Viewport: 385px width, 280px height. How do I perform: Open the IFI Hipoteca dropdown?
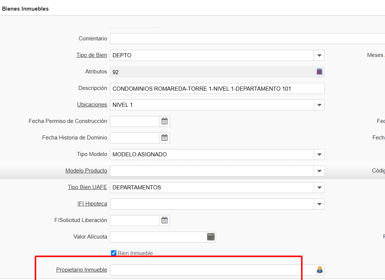coord(319,204)
